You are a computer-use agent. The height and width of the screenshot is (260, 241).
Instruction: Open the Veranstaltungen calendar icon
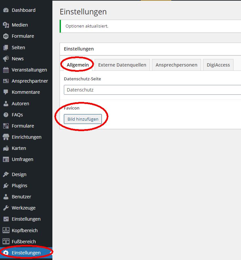[6, 70]
